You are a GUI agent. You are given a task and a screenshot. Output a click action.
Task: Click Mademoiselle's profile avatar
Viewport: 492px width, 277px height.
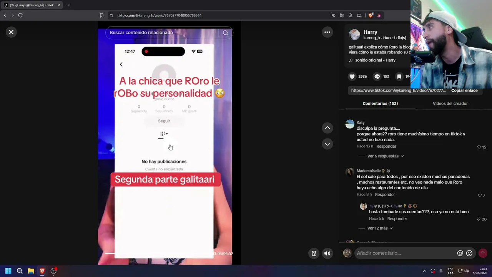(350, 172)
